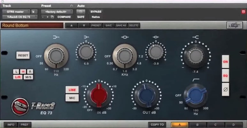Viewport: 247px width, 128px height.
Task: Click the low shelf frequency knob
Action: pyautogui.click(x=56, y=56)
